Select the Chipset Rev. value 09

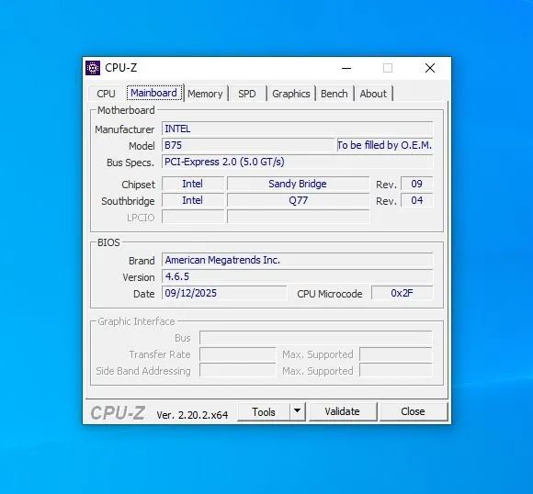pyautogui.click(x=416, y=184)
